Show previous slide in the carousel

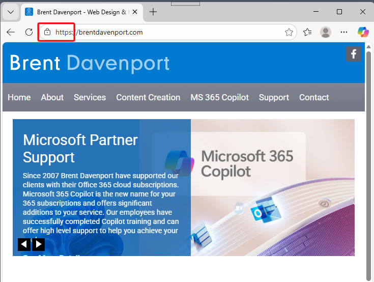pos(24,244)
